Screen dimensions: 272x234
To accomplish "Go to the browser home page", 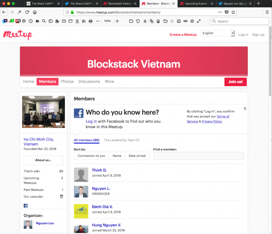I will tap(35, 12).
